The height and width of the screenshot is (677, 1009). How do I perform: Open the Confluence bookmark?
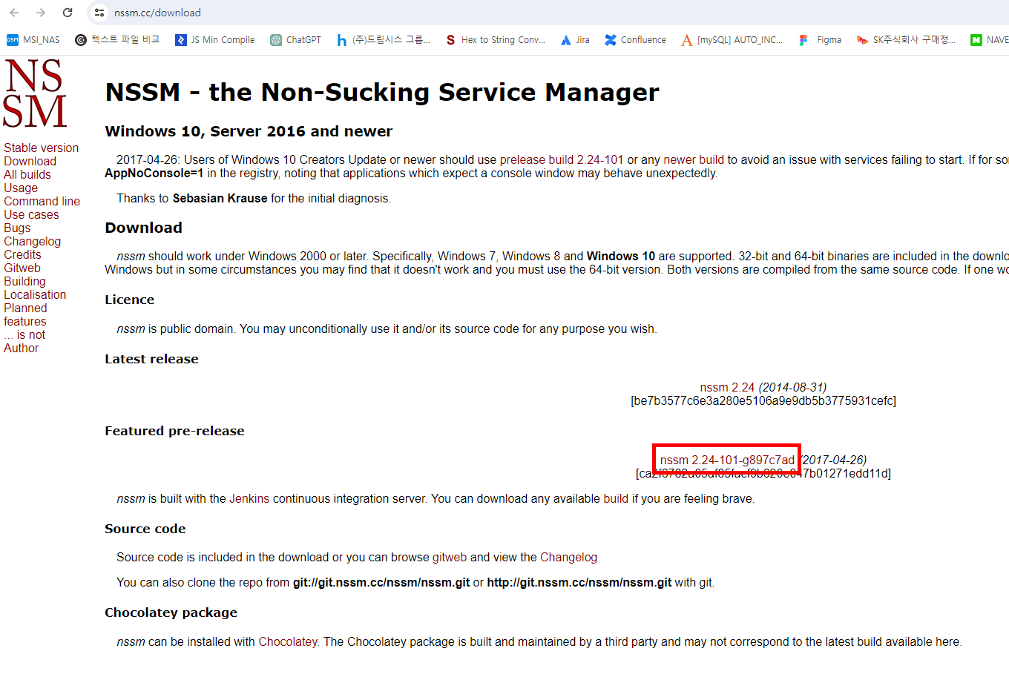(635, 40)
